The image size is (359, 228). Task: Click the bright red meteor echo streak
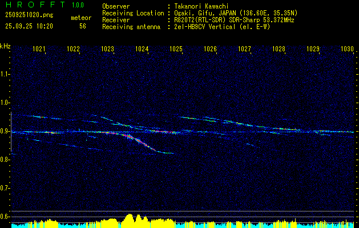(x=140, y=142)
